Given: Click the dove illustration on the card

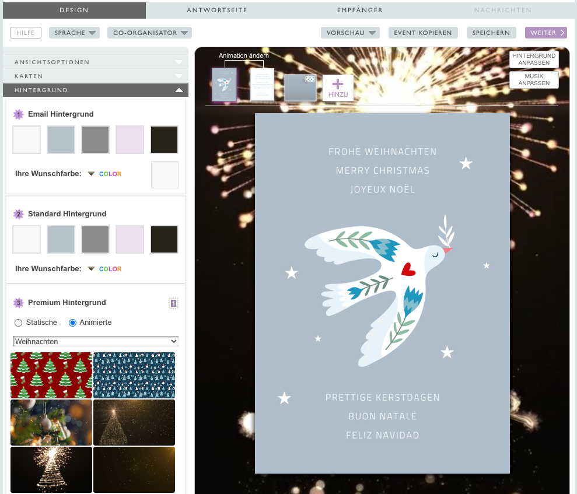Looking at the screenshot, I should point(380,290).
